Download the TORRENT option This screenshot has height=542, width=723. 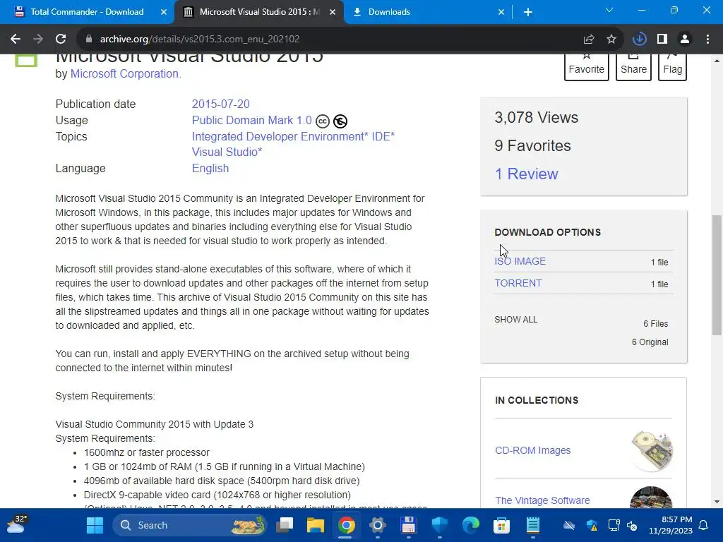click(x=518, y=284)
